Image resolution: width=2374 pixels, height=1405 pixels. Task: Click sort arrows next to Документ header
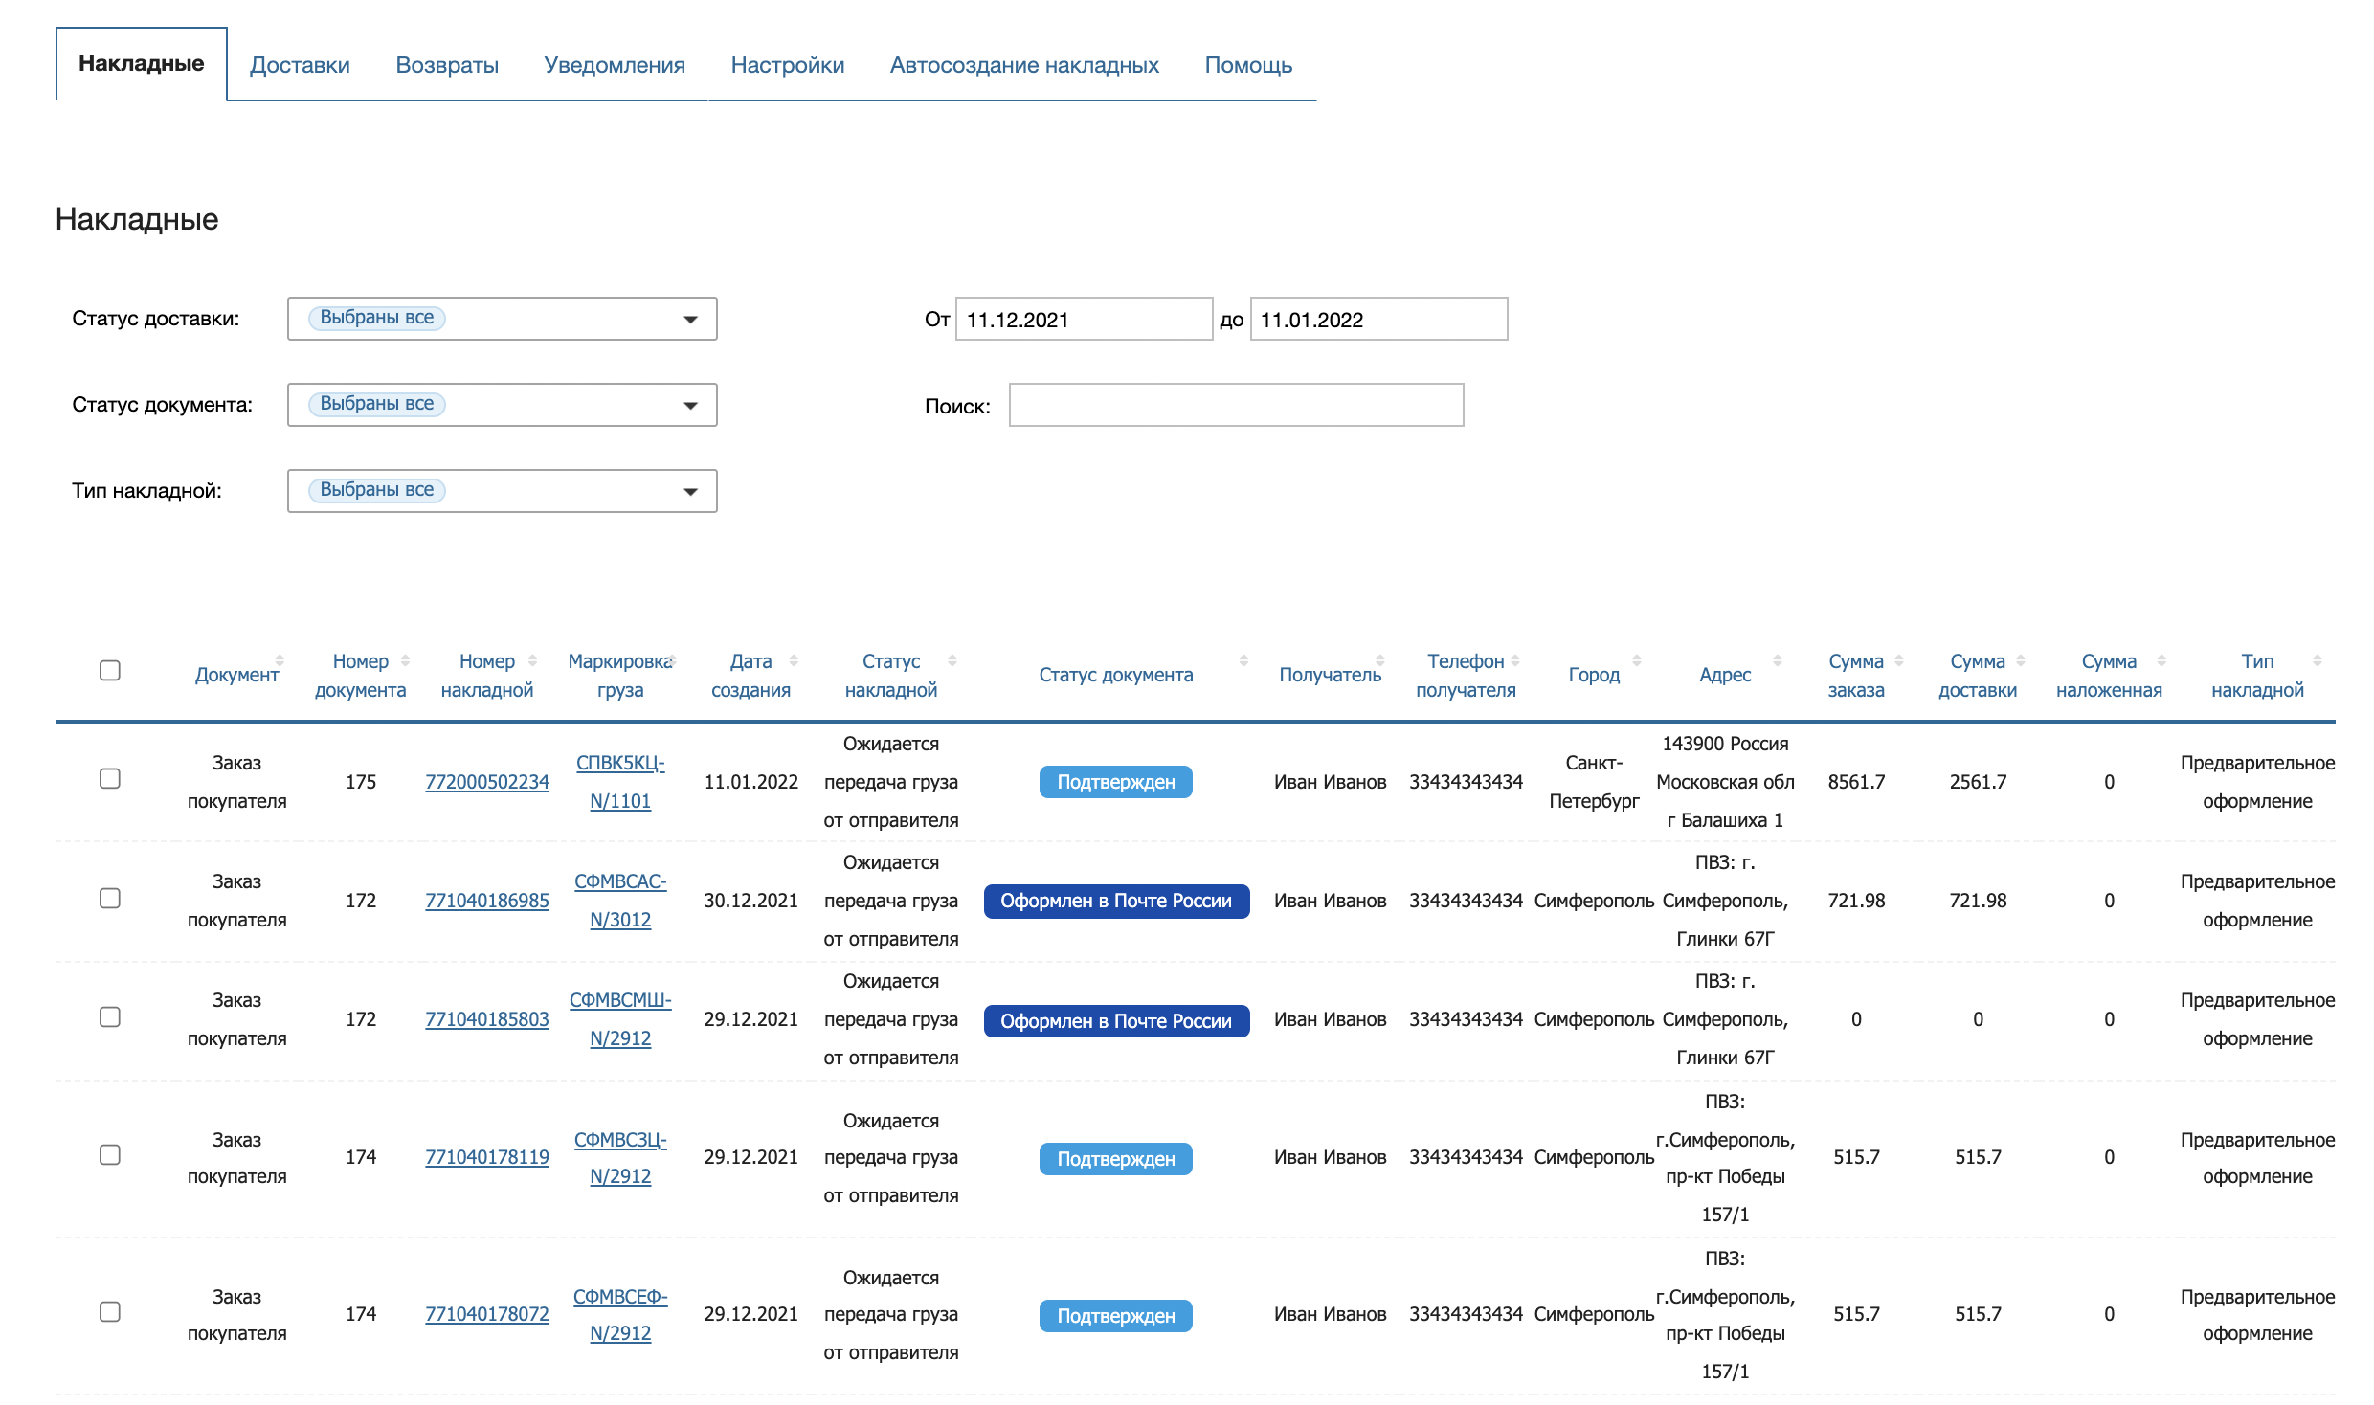pos(280,660)
